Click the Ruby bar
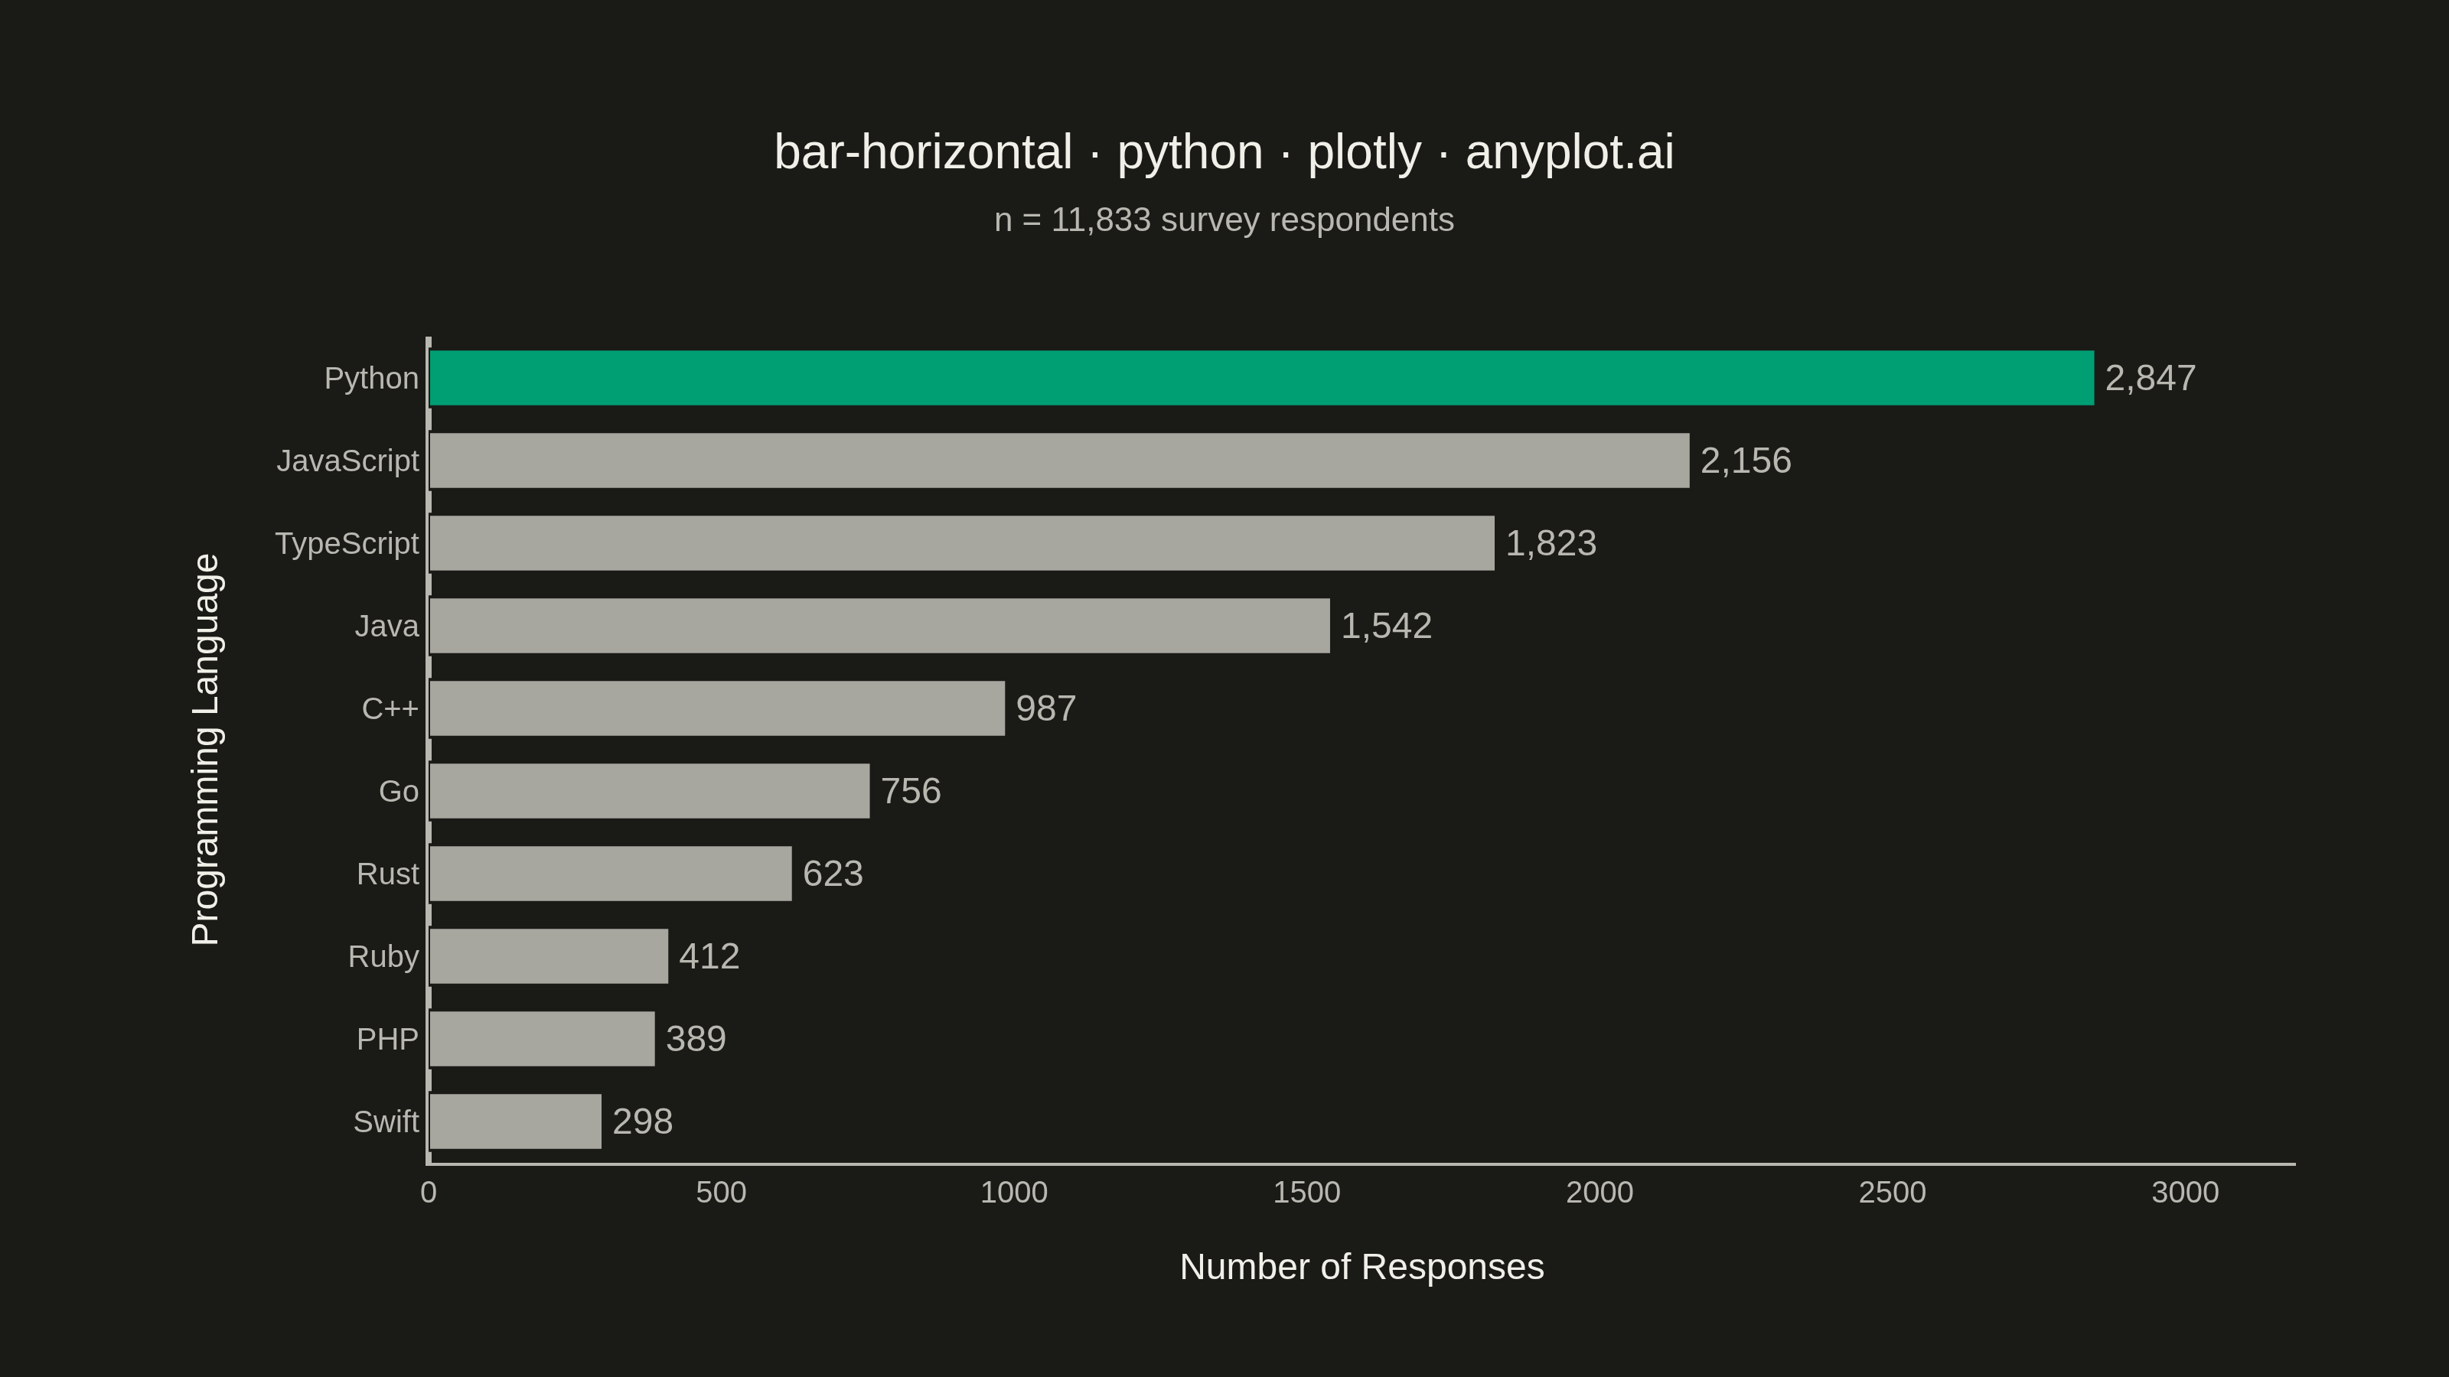The width and height of the screenshot is (2449, 1377). [549, 956]
